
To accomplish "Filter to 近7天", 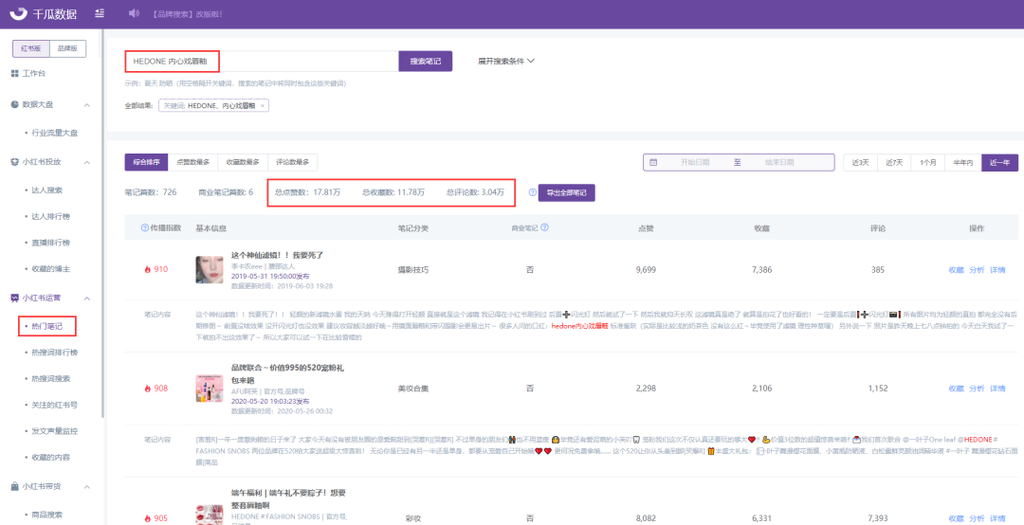I will click(894, 163).
